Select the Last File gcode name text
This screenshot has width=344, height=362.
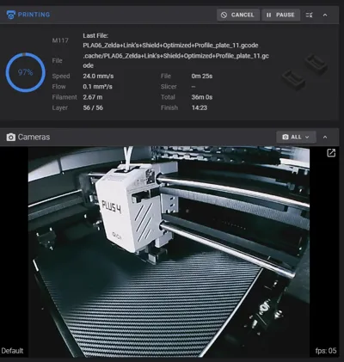(170, 46)
